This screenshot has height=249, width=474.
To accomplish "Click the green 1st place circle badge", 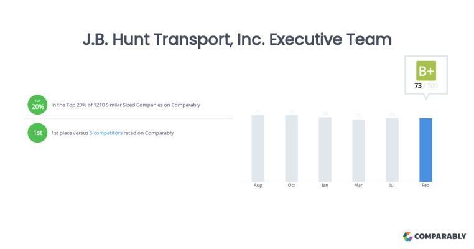I will pos(37,133).
